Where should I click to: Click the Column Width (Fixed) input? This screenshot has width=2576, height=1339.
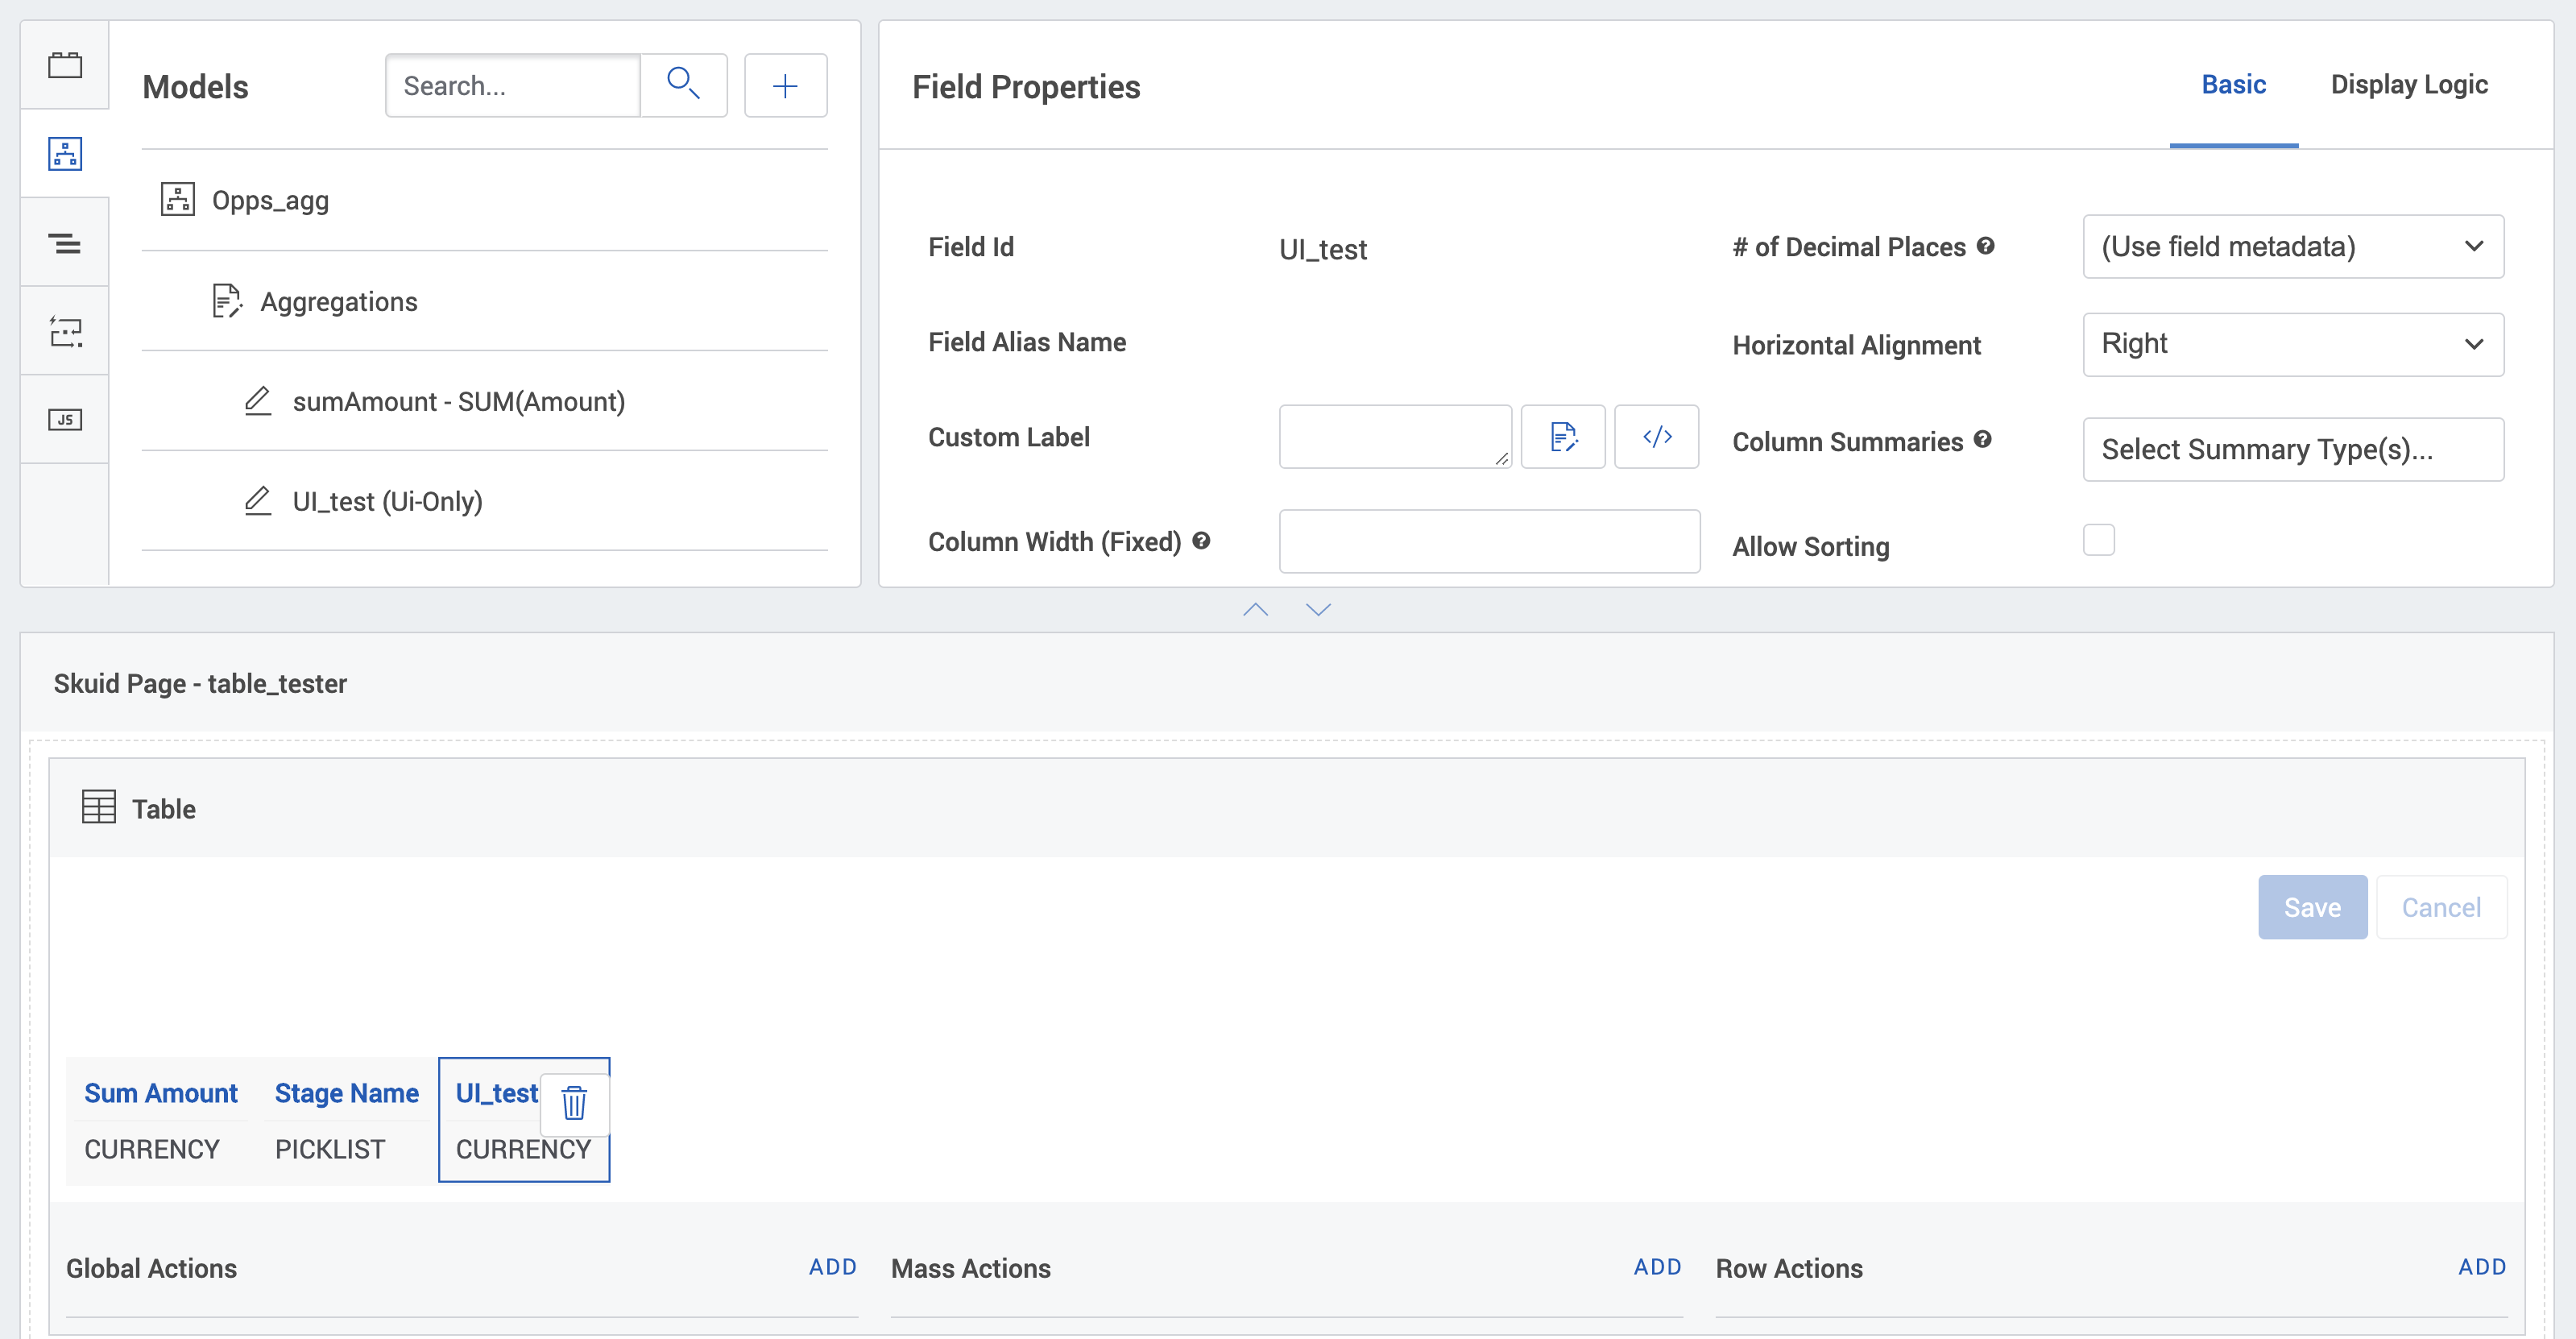click(1489, 541)
